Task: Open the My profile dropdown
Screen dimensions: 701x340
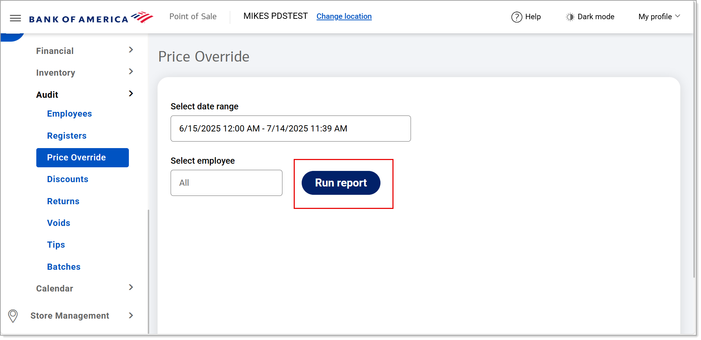Action: tap(659, 17)
